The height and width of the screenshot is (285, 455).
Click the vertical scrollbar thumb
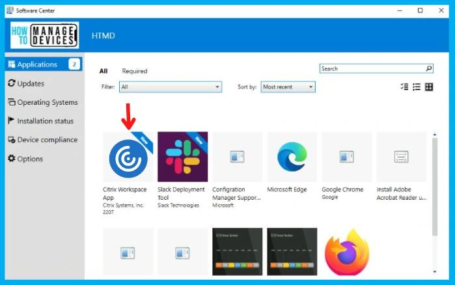435,187
